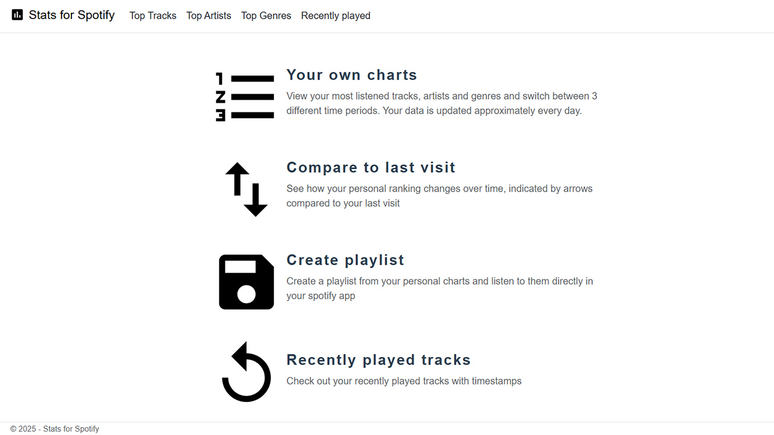Navigate to Top Genres
Viewport: 774px width, 435px height.
tap(266, 16)
